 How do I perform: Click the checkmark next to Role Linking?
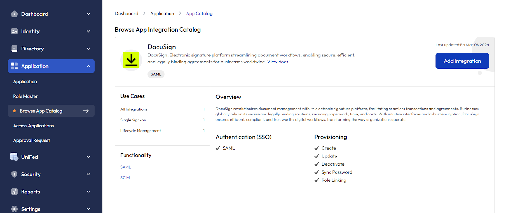point(317,180)
